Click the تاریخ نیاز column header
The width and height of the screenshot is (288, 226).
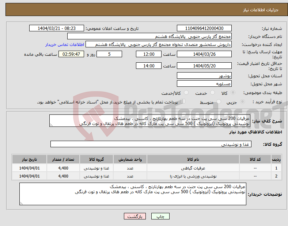click(29, 159)
